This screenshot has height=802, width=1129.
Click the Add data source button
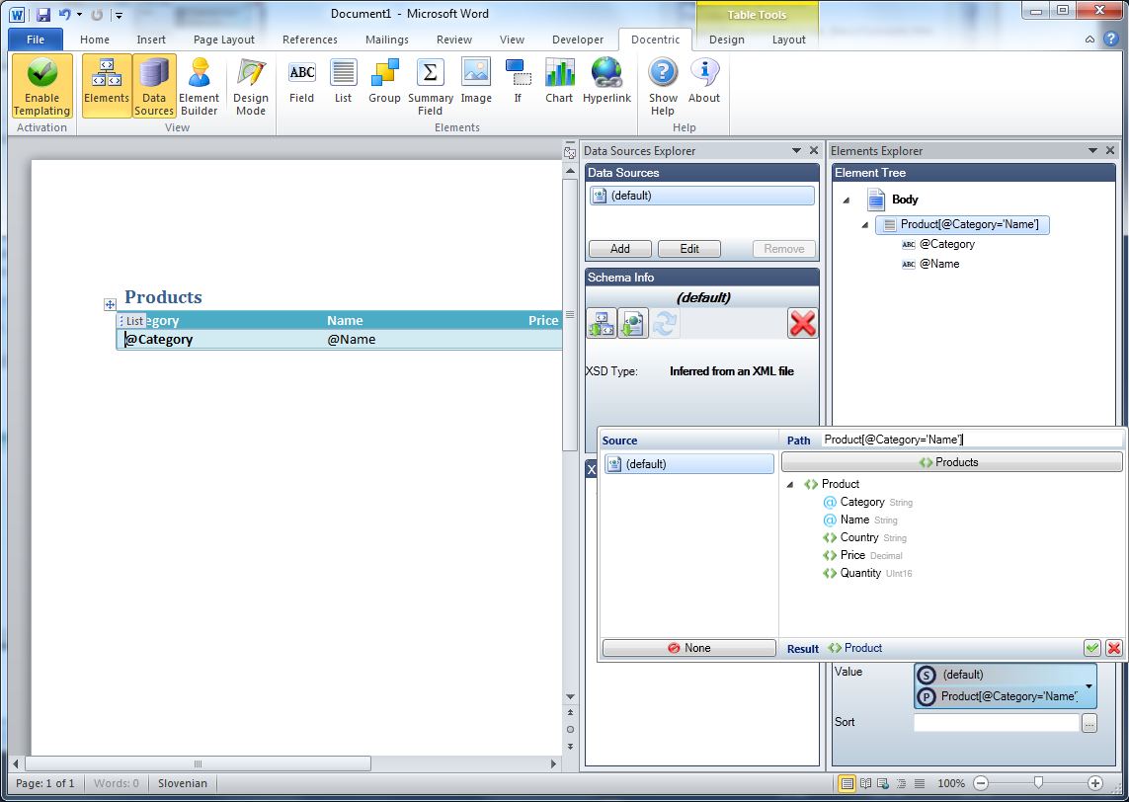620,248
